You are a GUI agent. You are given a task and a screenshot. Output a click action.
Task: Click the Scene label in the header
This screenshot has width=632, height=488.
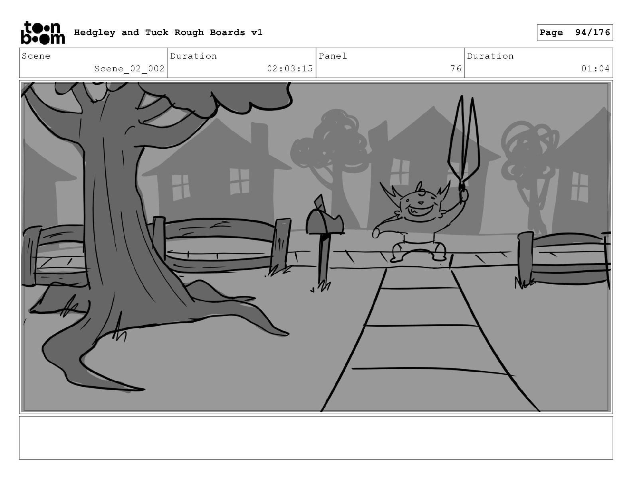[36, 56]
